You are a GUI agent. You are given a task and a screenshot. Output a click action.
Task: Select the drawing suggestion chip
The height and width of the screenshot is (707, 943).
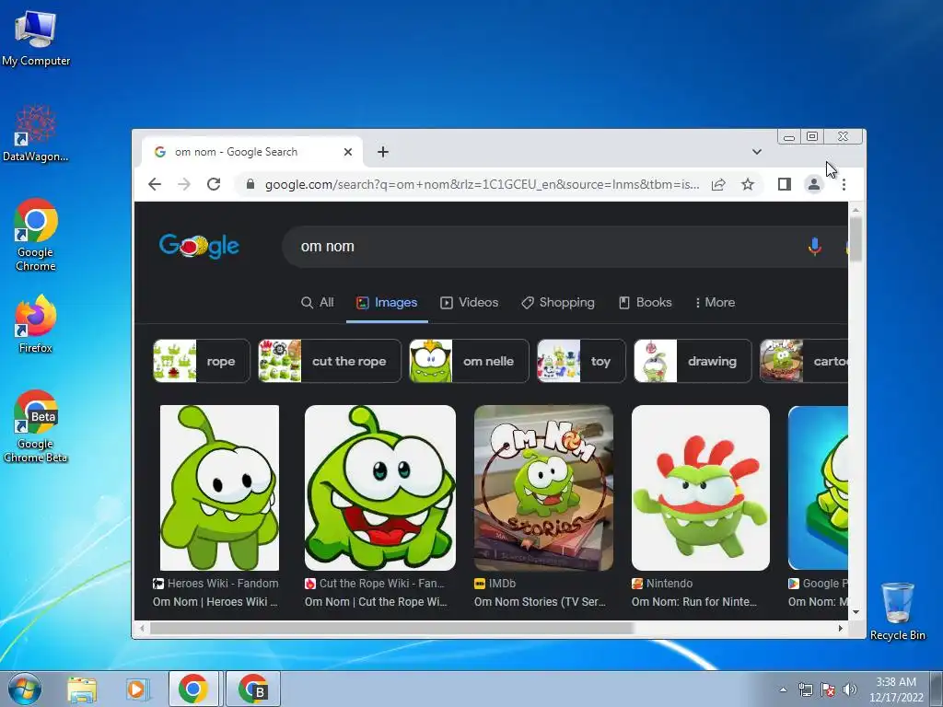pos(693,361)
